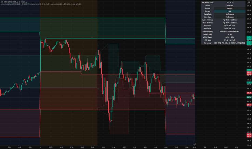Click the 19:00 label on the time axis
The image size is (252, 149).
click(194, 147)
